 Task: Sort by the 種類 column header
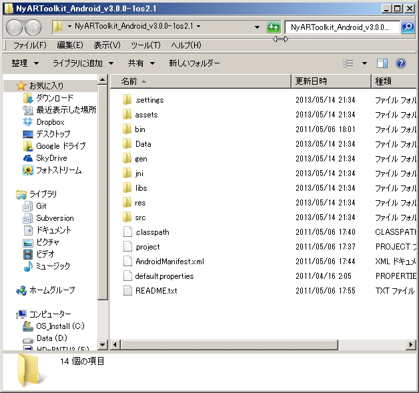pyautogui.click(x=394, y=81)
